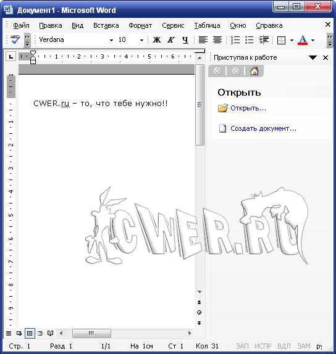Open the Формат menu

coord(140,25)
